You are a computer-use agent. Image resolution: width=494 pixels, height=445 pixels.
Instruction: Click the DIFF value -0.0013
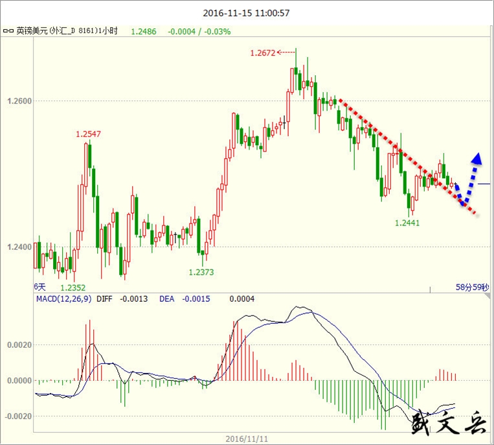point(133,299)
